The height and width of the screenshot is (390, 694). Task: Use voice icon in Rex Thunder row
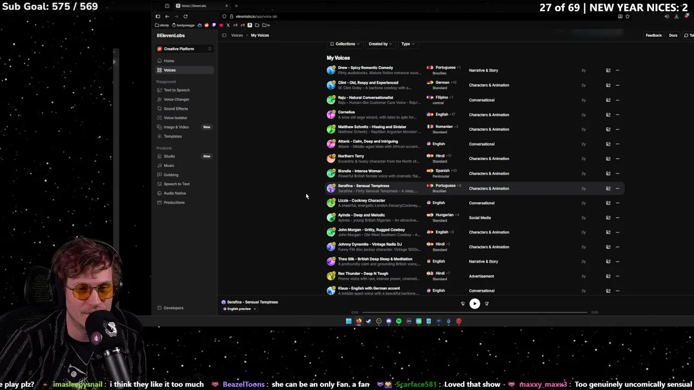(x=608, y=276)
